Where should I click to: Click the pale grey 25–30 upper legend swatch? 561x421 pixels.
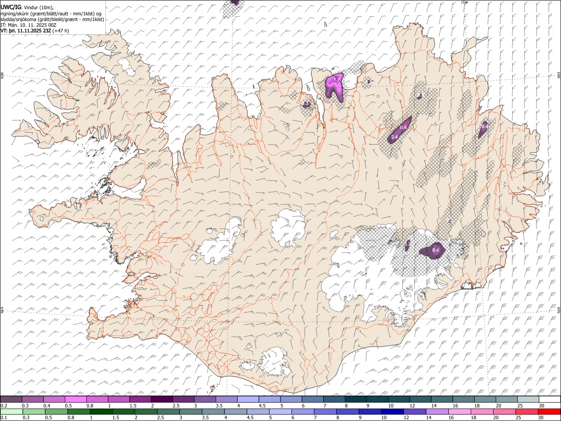pos(528,399)
